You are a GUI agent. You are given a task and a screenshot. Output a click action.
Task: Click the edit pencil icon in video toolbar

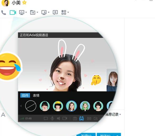point(96,118)
